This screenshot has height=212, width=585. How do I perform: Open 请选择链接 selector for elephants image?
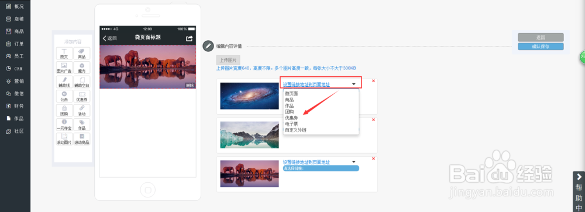(321, 168)
